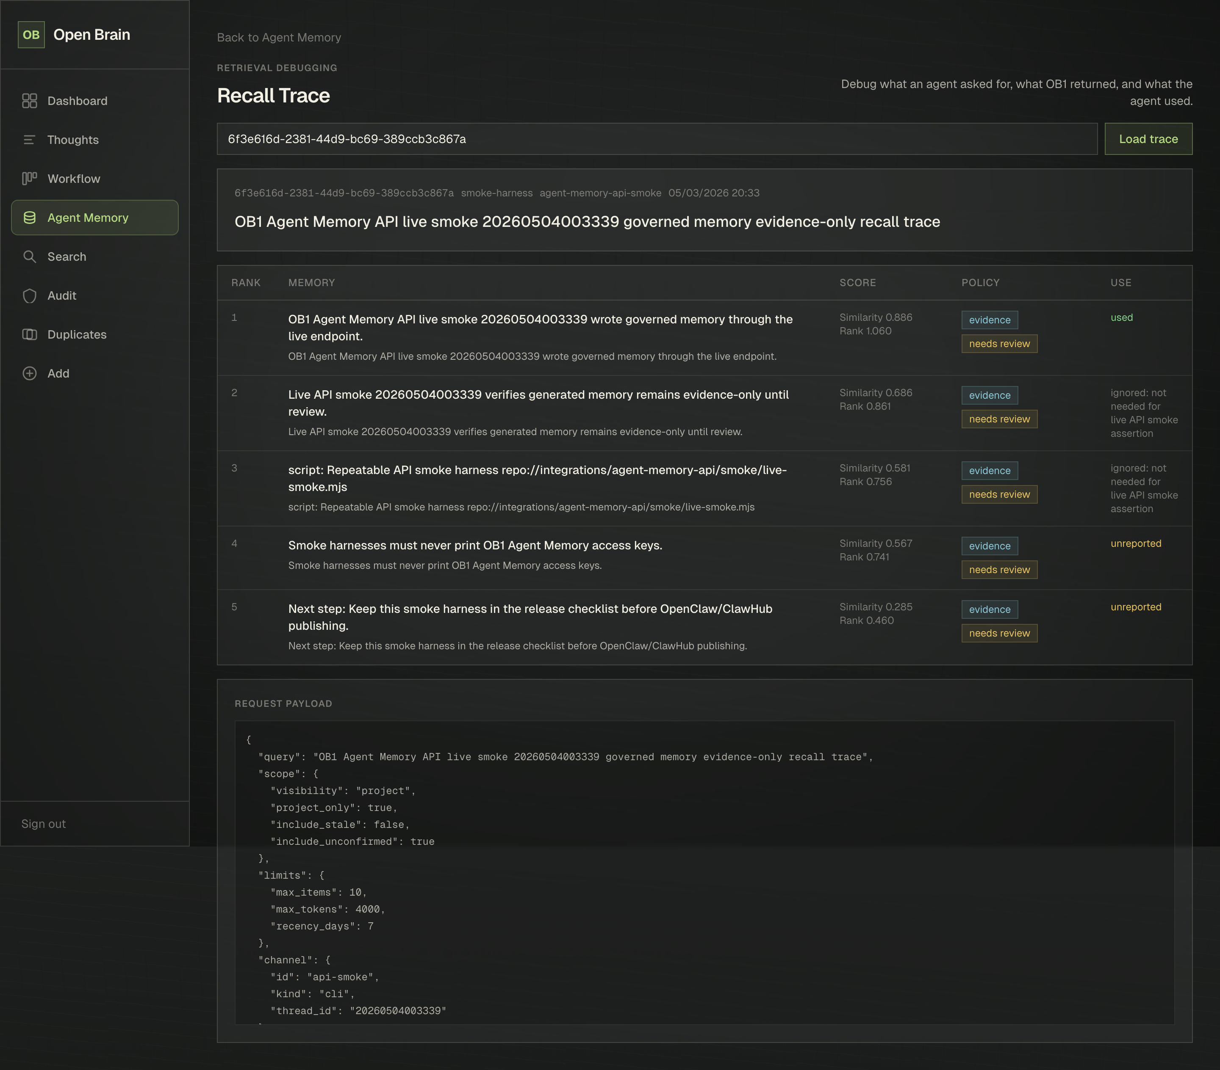Click needs review badge in rank 5 row
This screenshot has height=1070, width=1220.
[999, 634]
